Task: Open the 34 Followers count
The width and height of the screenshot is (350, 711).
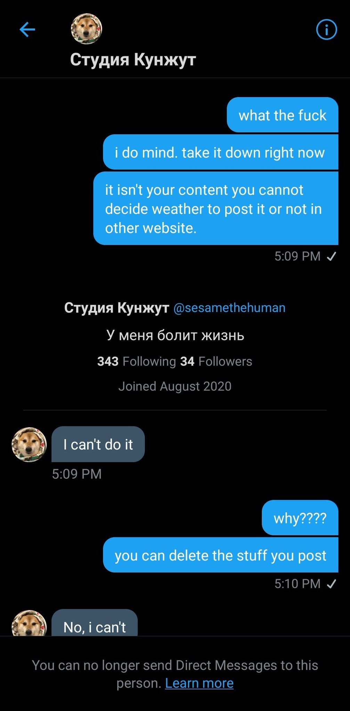Action: (x=216, y=361)
